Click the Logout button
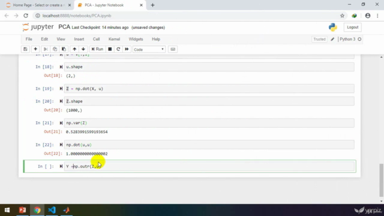Viewport: 384px width, 216px height. click(352, 27)
